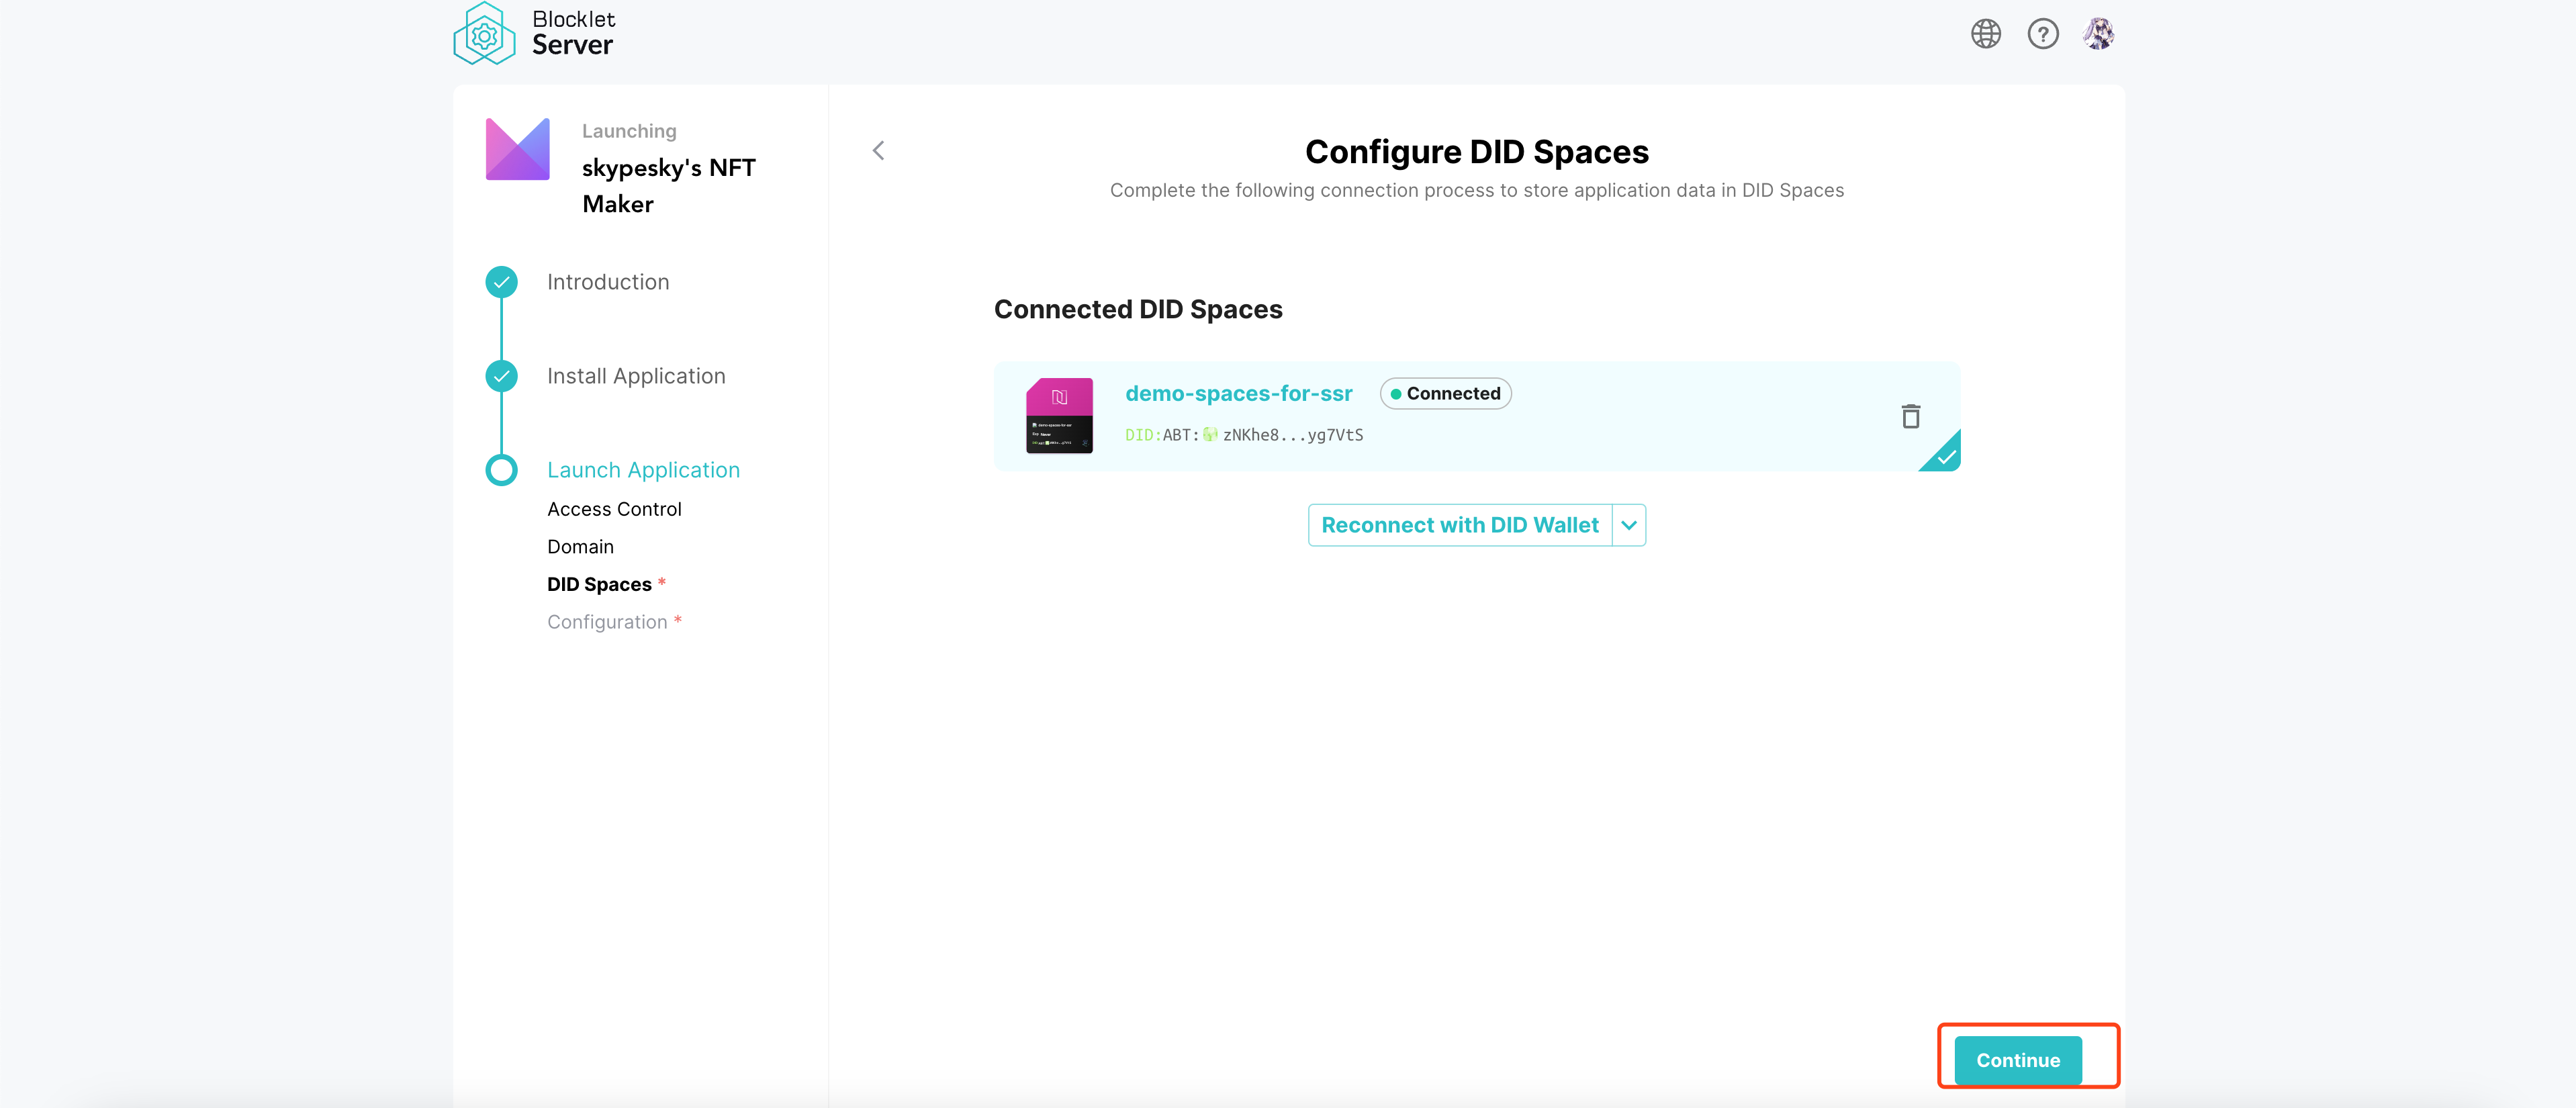Open the demo-spaces-for-ssr link
The width and height of the screenshot is (2576, 1108).
coord(1238,393)
